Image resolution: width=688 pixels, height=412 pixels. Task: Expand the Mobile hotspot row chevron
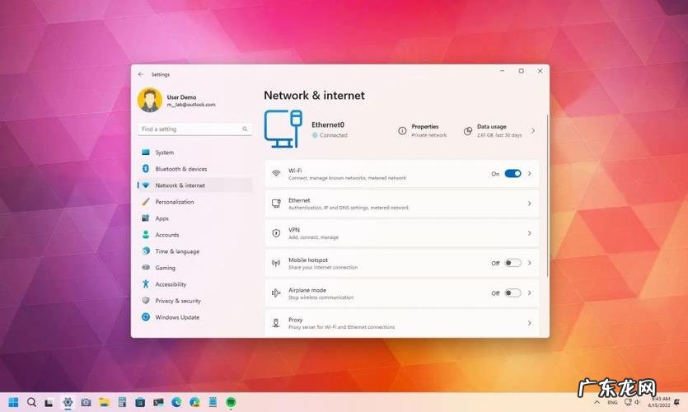[x=530, y=263]
